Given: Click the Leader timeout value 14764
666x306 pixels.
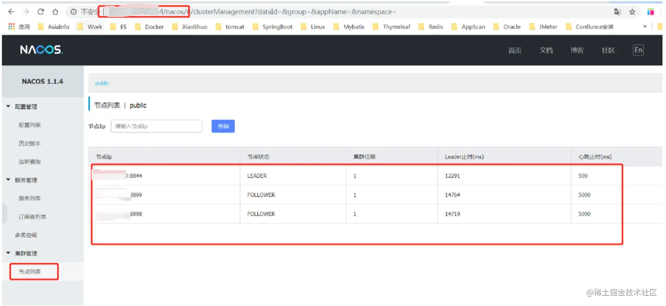Looking at the screenshot, I should click(452, 195).
